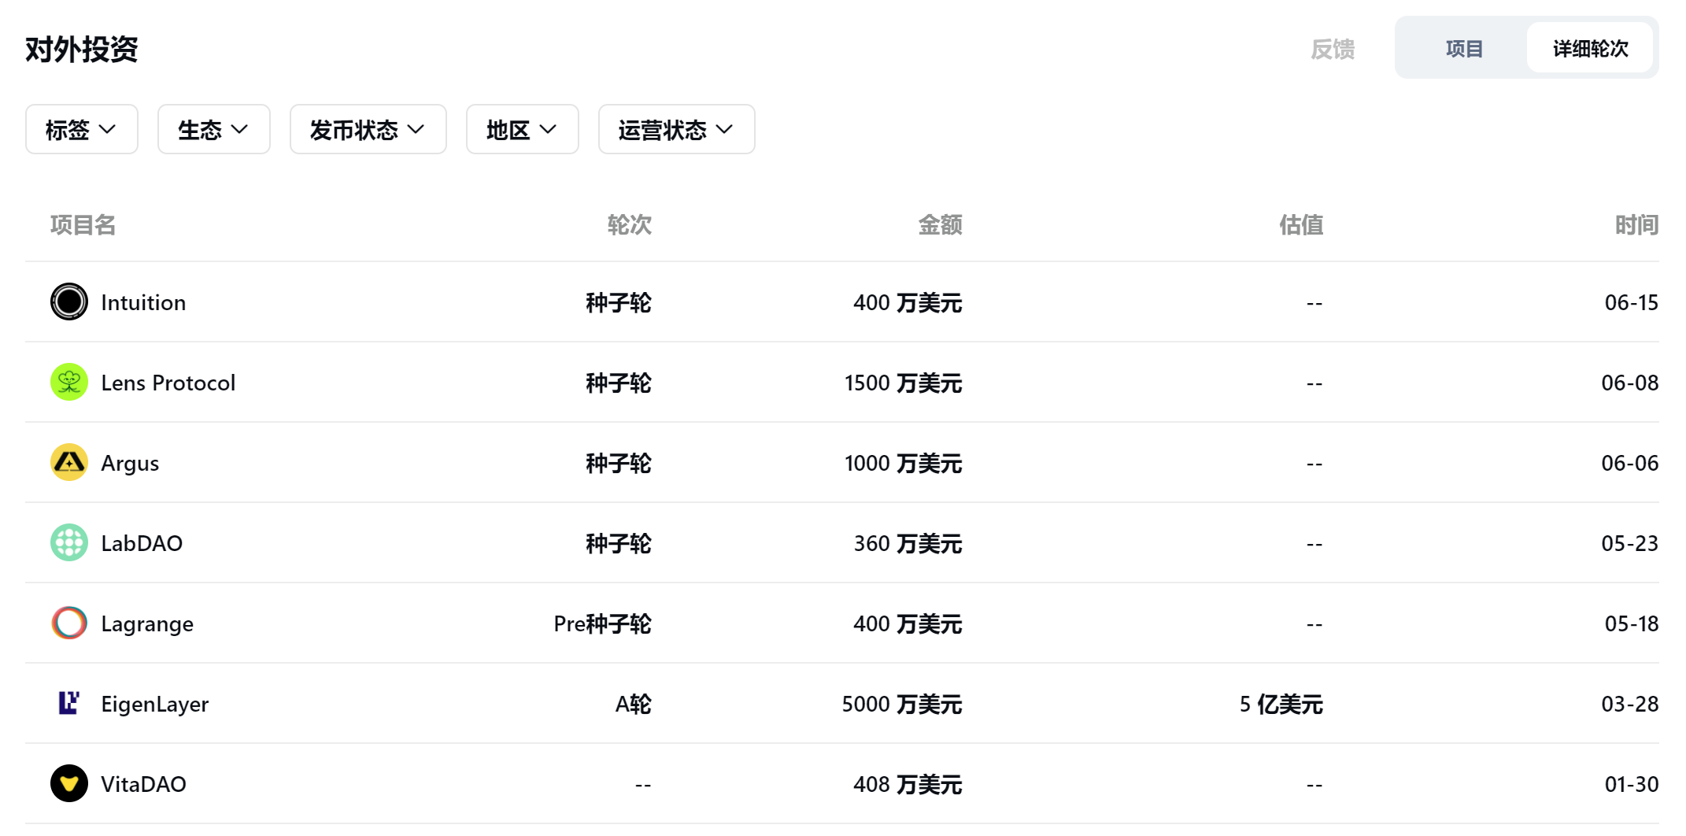1686x836 pixels.
Task: Click the 05-23 date cell
Action: [1630, 544]
